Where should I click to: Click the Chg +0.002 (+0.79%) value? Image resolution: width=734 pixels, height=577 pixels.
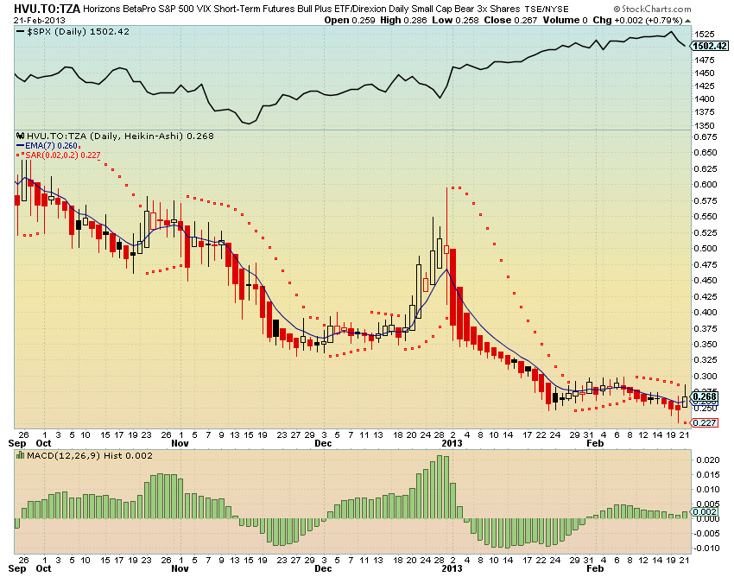click(637, 20)
